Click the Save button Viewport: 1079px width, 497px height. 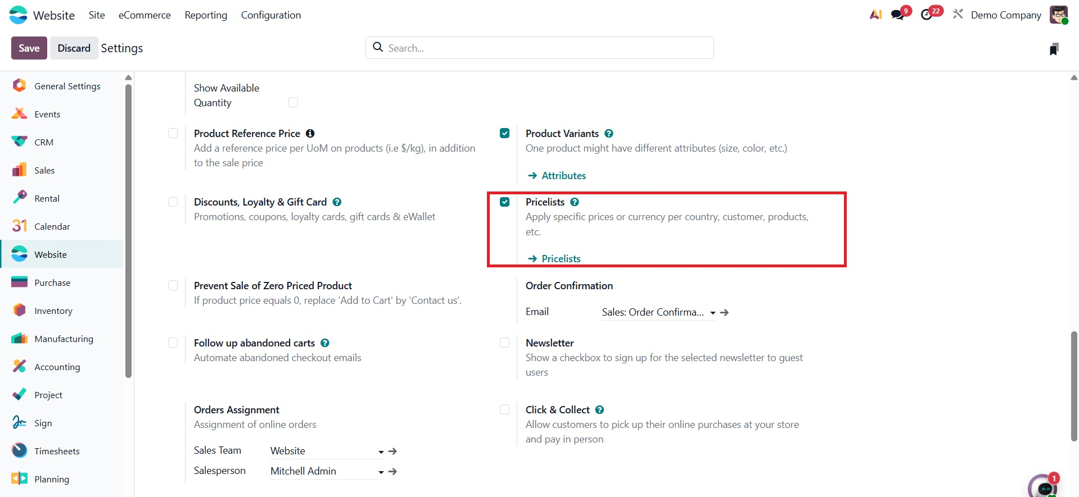[x=29, y=48]
